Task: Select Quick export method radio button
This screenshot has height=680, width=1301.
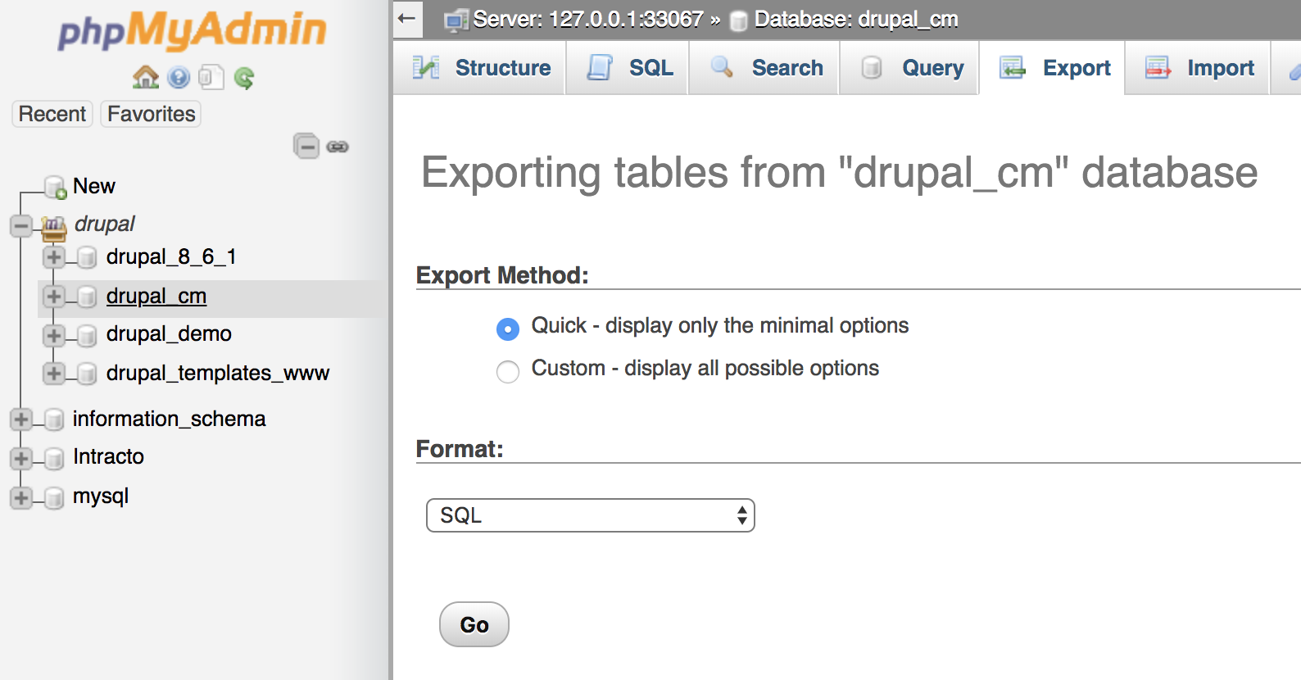Action: click(508, 329)
